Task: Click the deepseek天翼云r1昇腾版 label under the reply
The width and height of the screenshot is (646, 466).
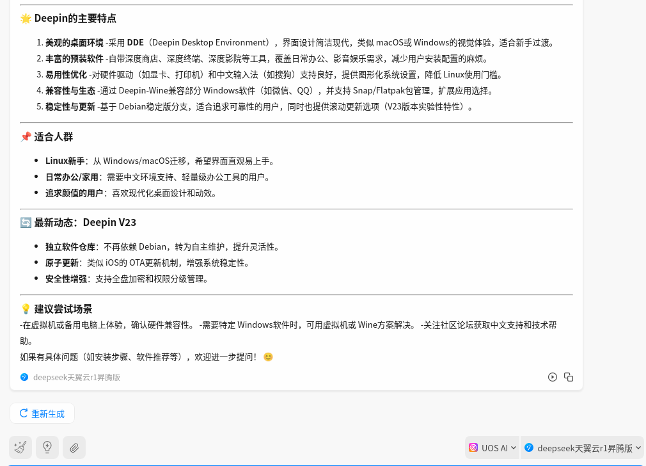Action: tap(77, 377)
